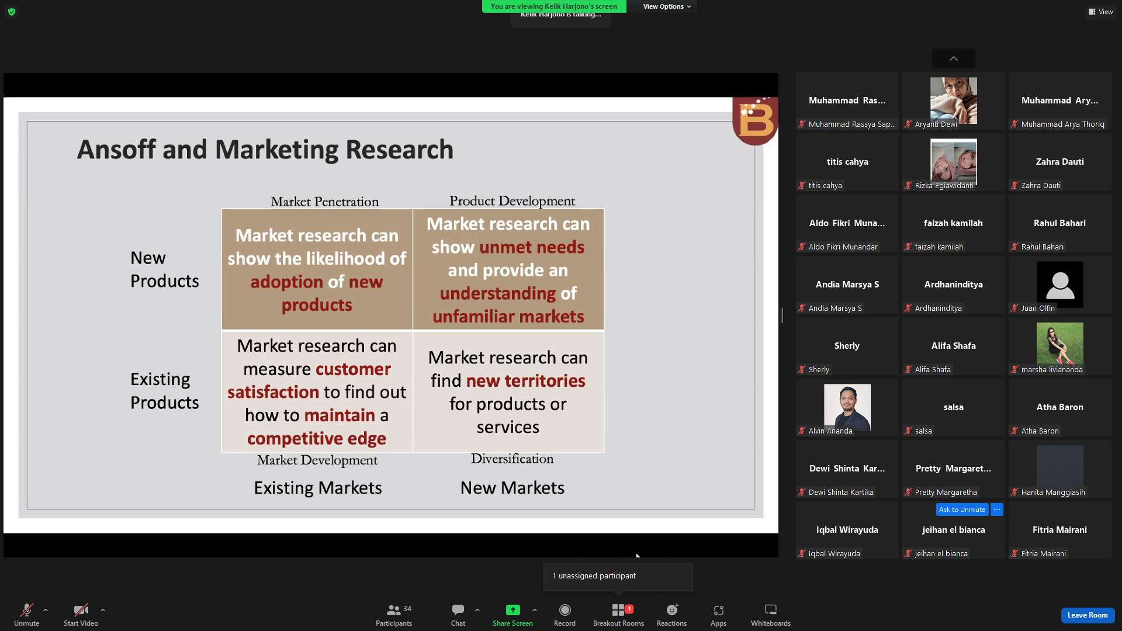1122x631 pixels.
Task: Select marsha livíananda's video thumbnail
Action: point(1060,345)
